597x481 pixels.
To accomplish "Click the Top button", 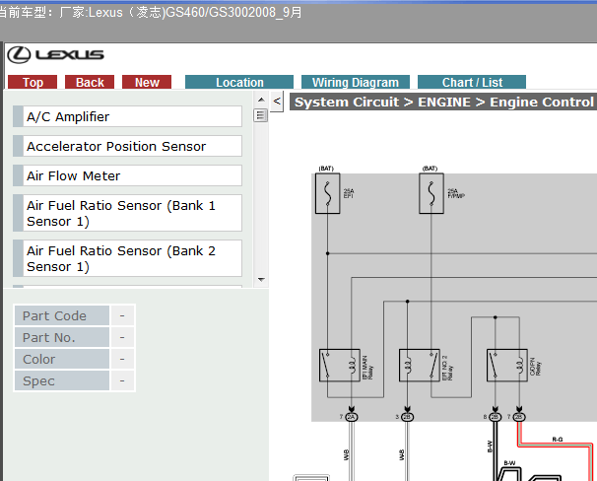I will (x=33, y=82).
